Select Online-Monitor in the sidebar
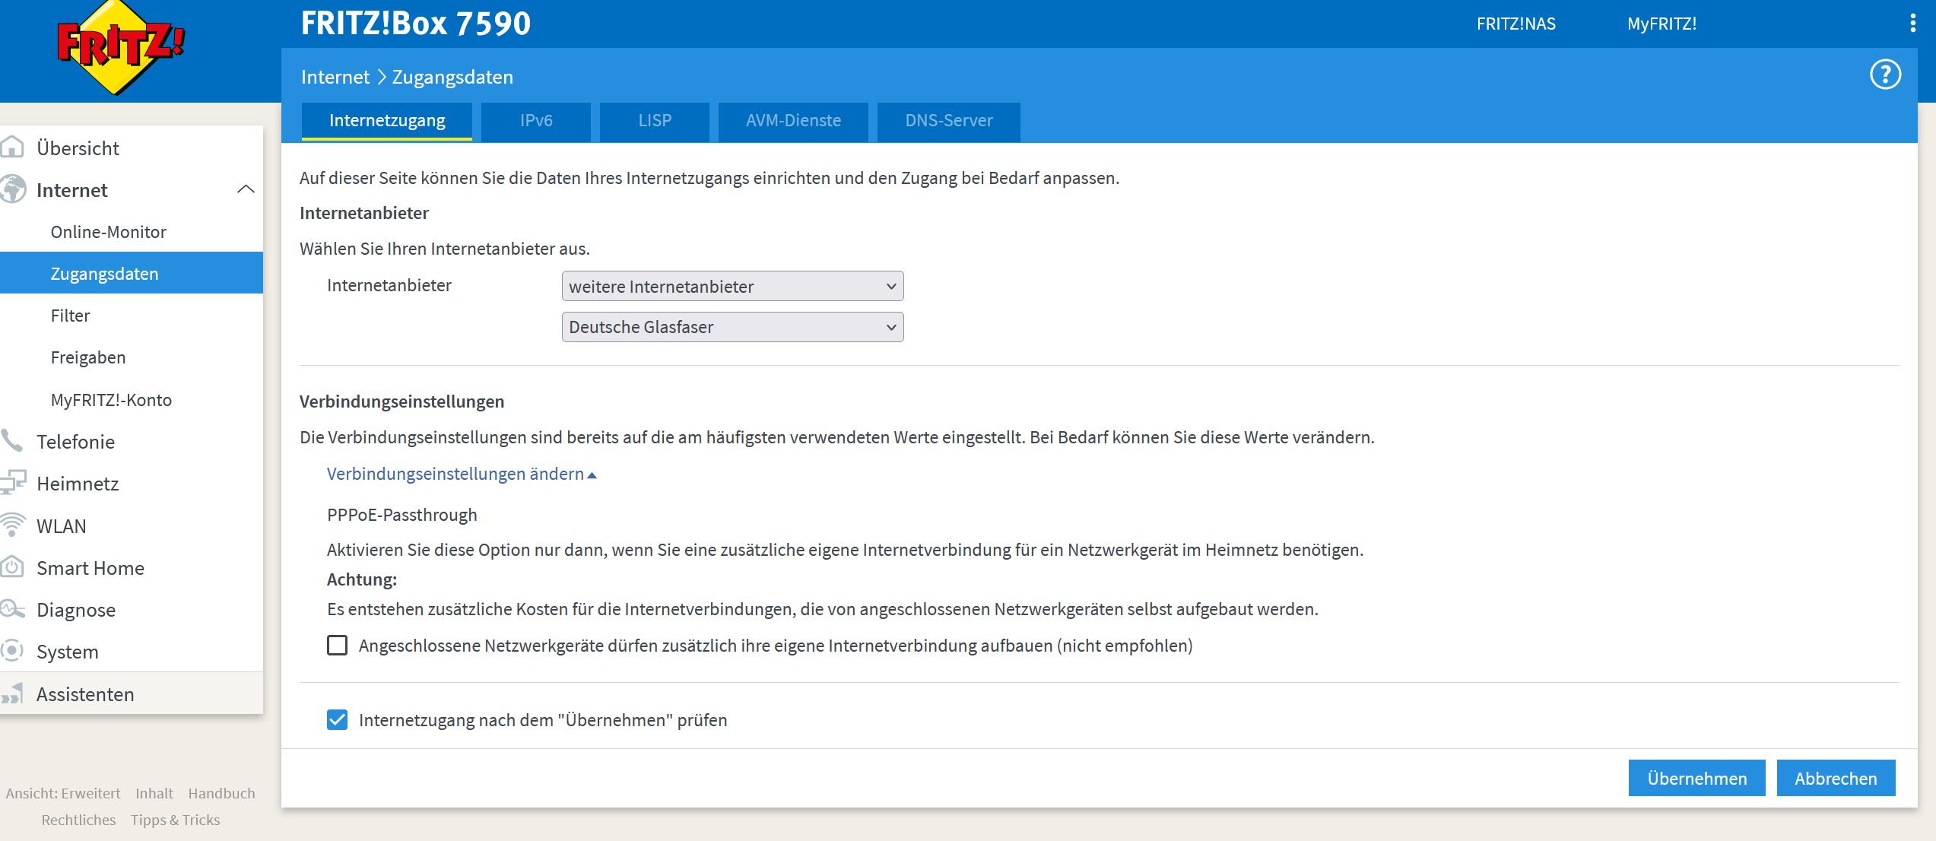 pos(108,232)
